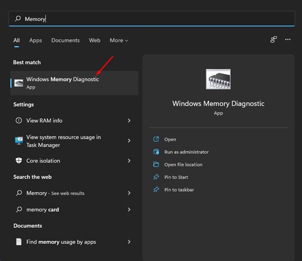Switch to the All tab
302x261 pixels.
click(x=17, y=40)
